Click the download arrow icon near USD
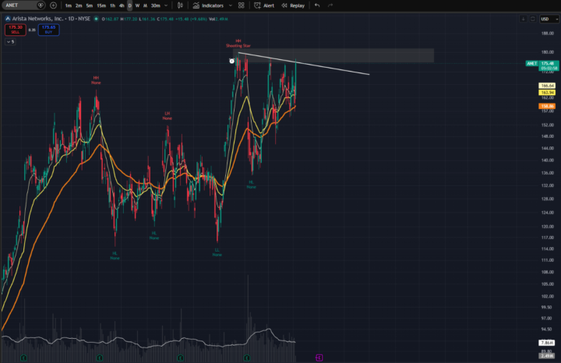The height and width of the screenshot is (363, 561). tap(523, 19)
